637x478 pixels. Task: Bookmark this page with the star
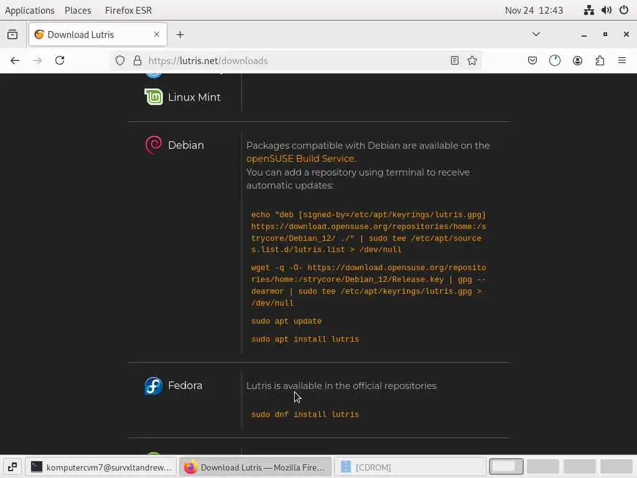[x=472, y=60]
